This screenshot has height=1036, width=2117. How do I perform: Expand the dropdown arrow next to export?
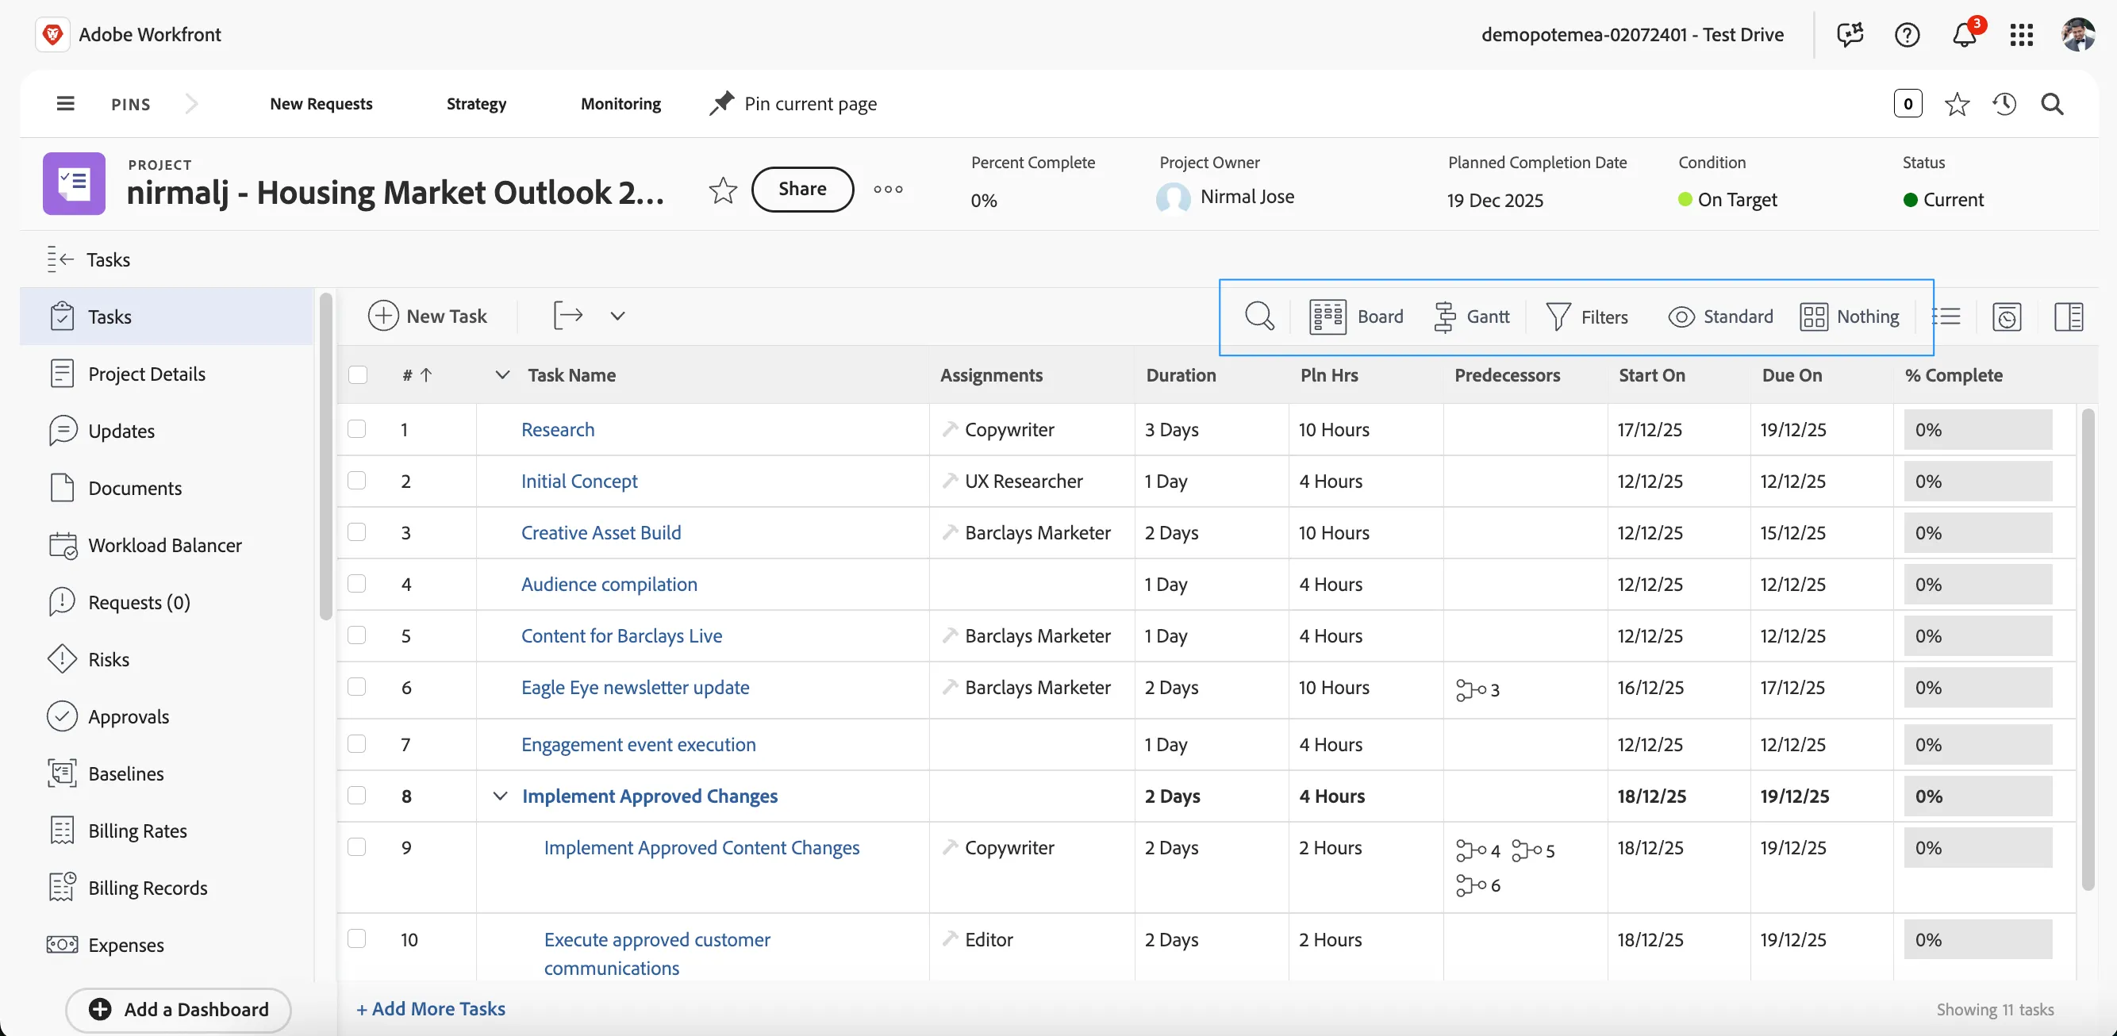click(x=617, y=316)
